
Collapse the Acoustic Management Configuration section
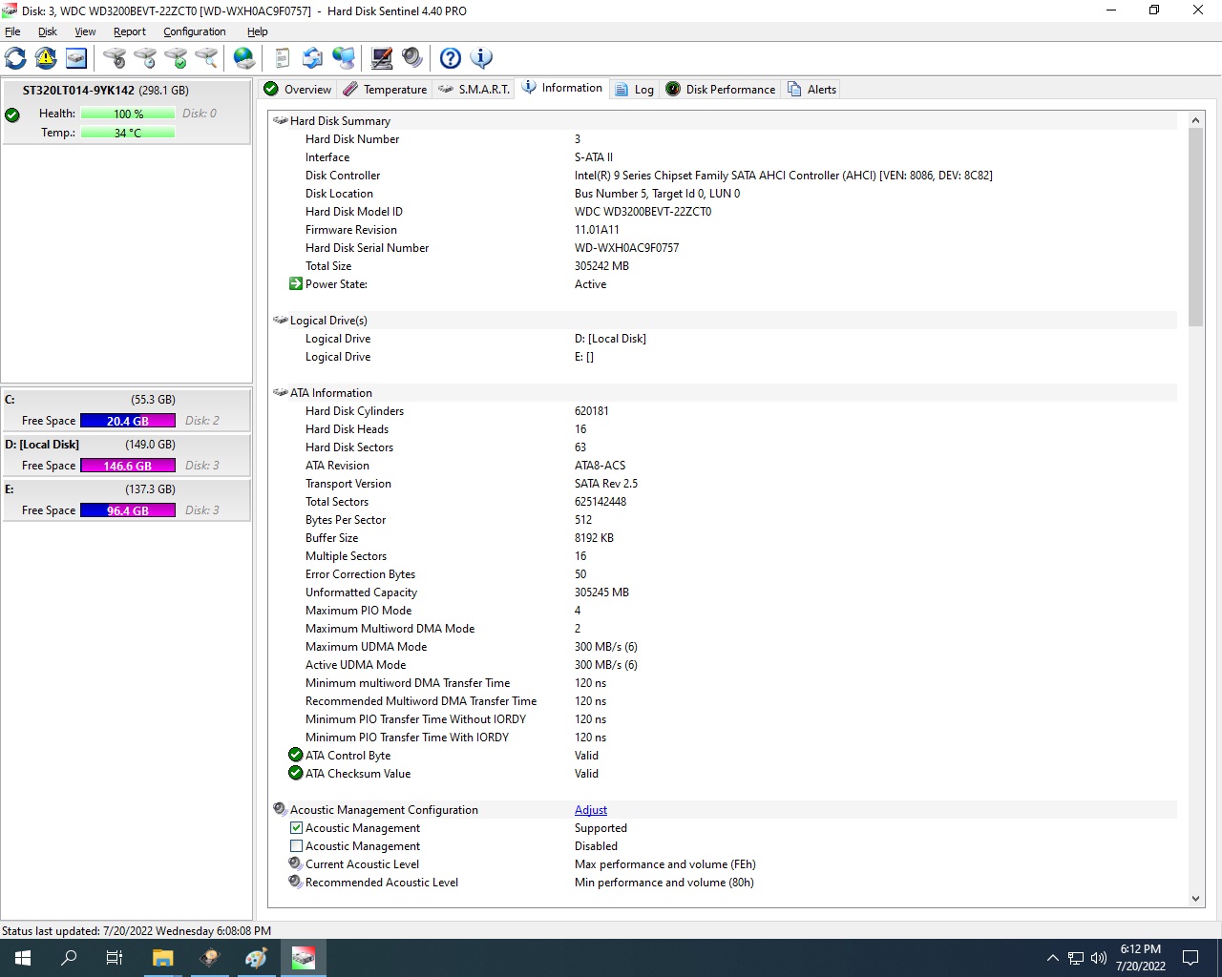point(281,809)
